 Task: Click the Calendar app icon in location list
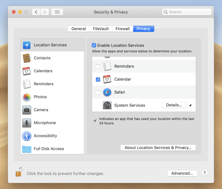(x=107, y=79)
